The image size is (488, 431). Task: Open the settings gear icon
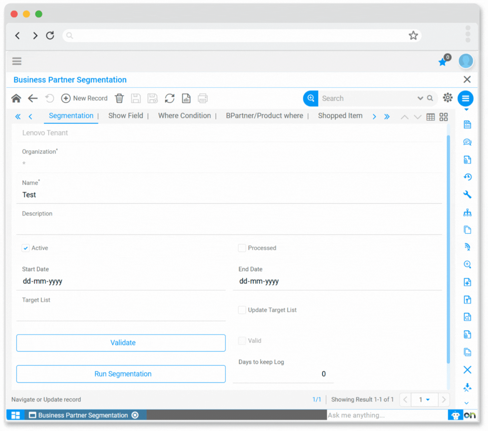click(447, 98)
